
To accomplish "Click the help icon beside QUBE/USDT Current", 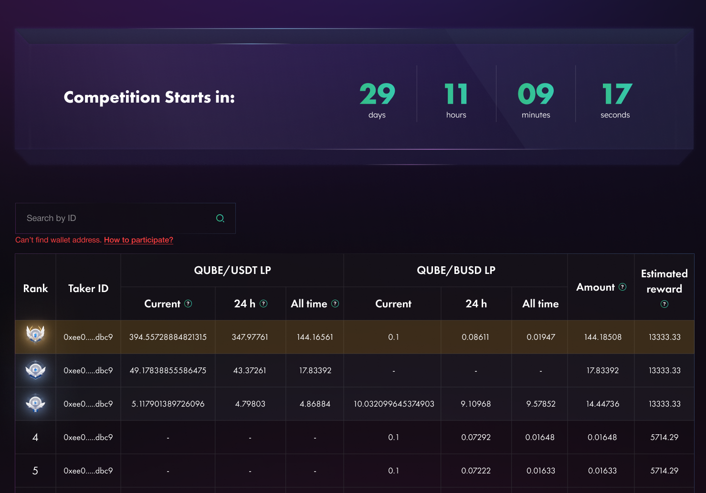I will point(188,304).
